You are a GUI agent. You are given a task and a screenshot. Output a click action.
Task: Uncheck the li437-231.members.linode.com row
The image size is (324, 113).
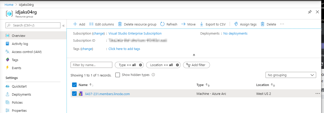[x=74, y=94]
